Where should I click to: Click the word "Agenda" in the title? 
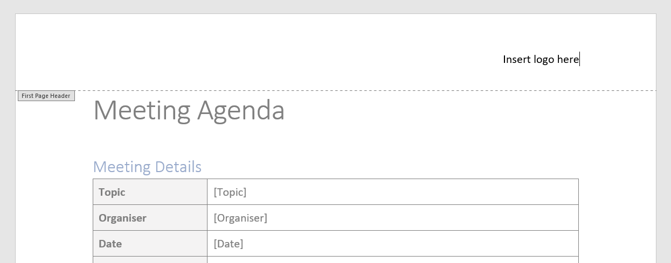pos(241,110)
